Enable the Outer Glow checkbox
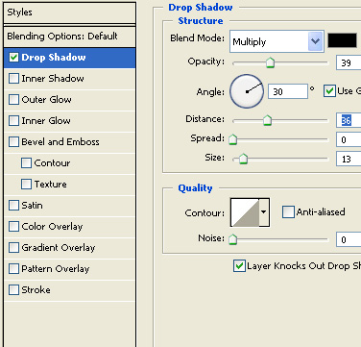 pyautogui.click(x=13, y=100)
